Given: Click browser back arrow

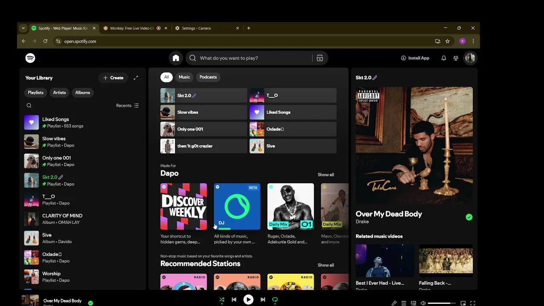Looking at the screenshot, I should (24, 41).
